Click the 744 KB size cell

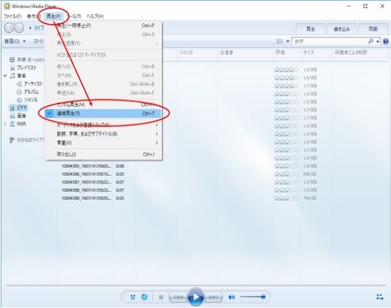pos(310,198)
